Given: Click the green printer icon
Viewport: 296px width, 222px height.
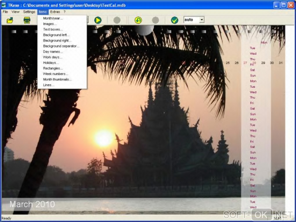Looking at the screenshot, I should (x=27, y=20).
